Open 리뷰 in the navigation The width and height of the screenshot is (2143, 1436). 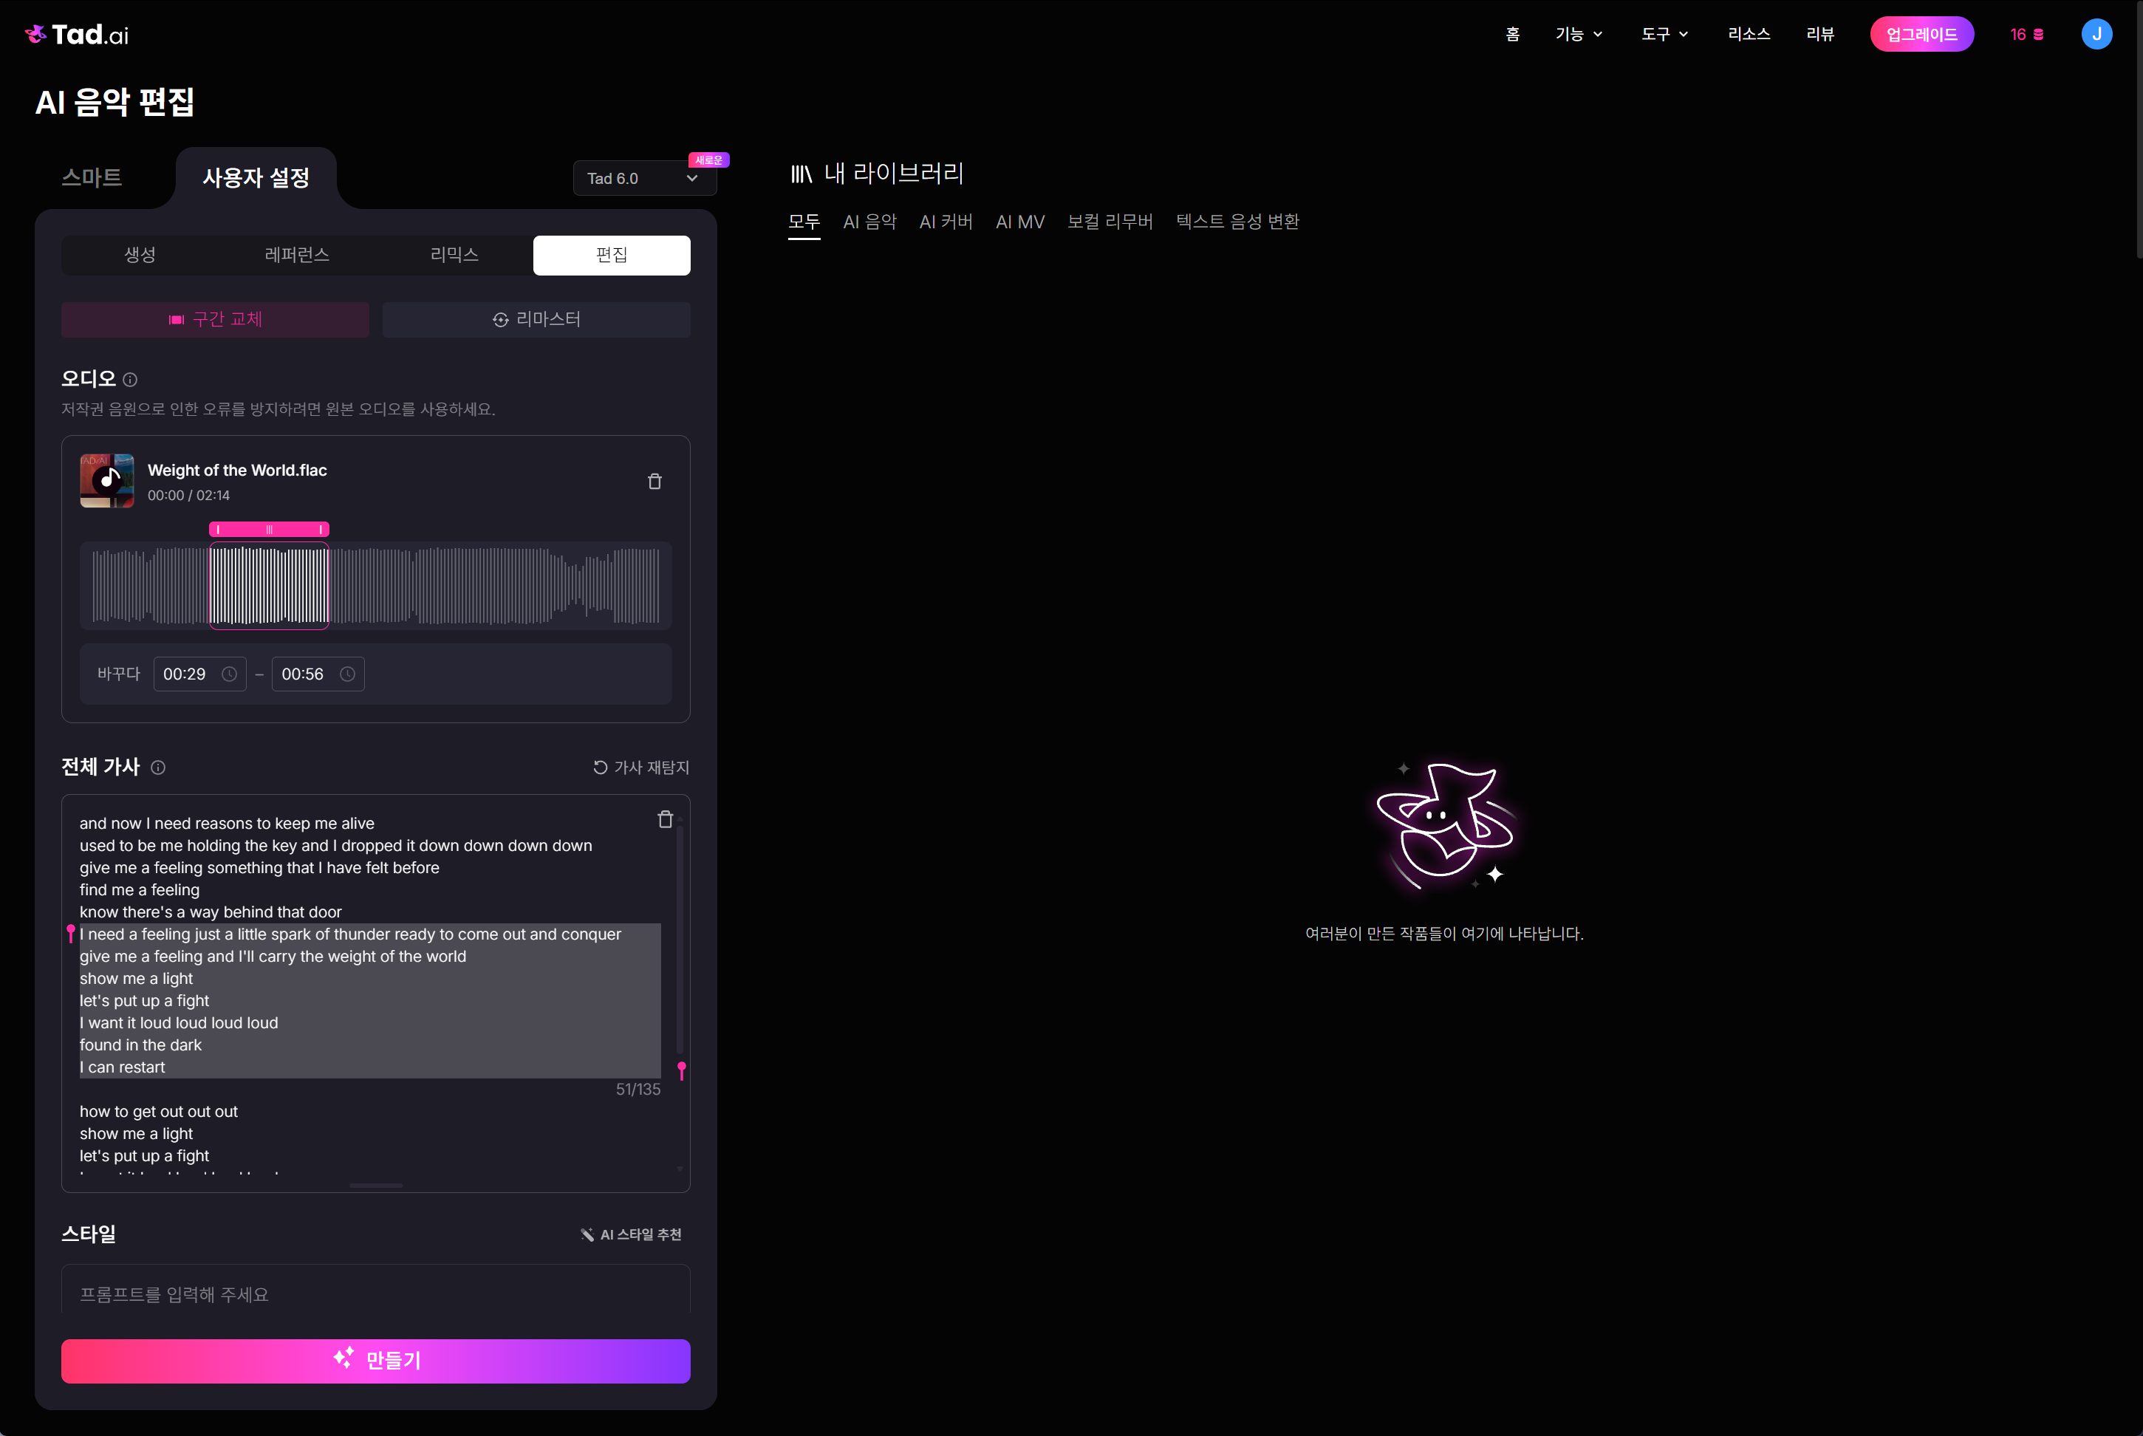1821,35
